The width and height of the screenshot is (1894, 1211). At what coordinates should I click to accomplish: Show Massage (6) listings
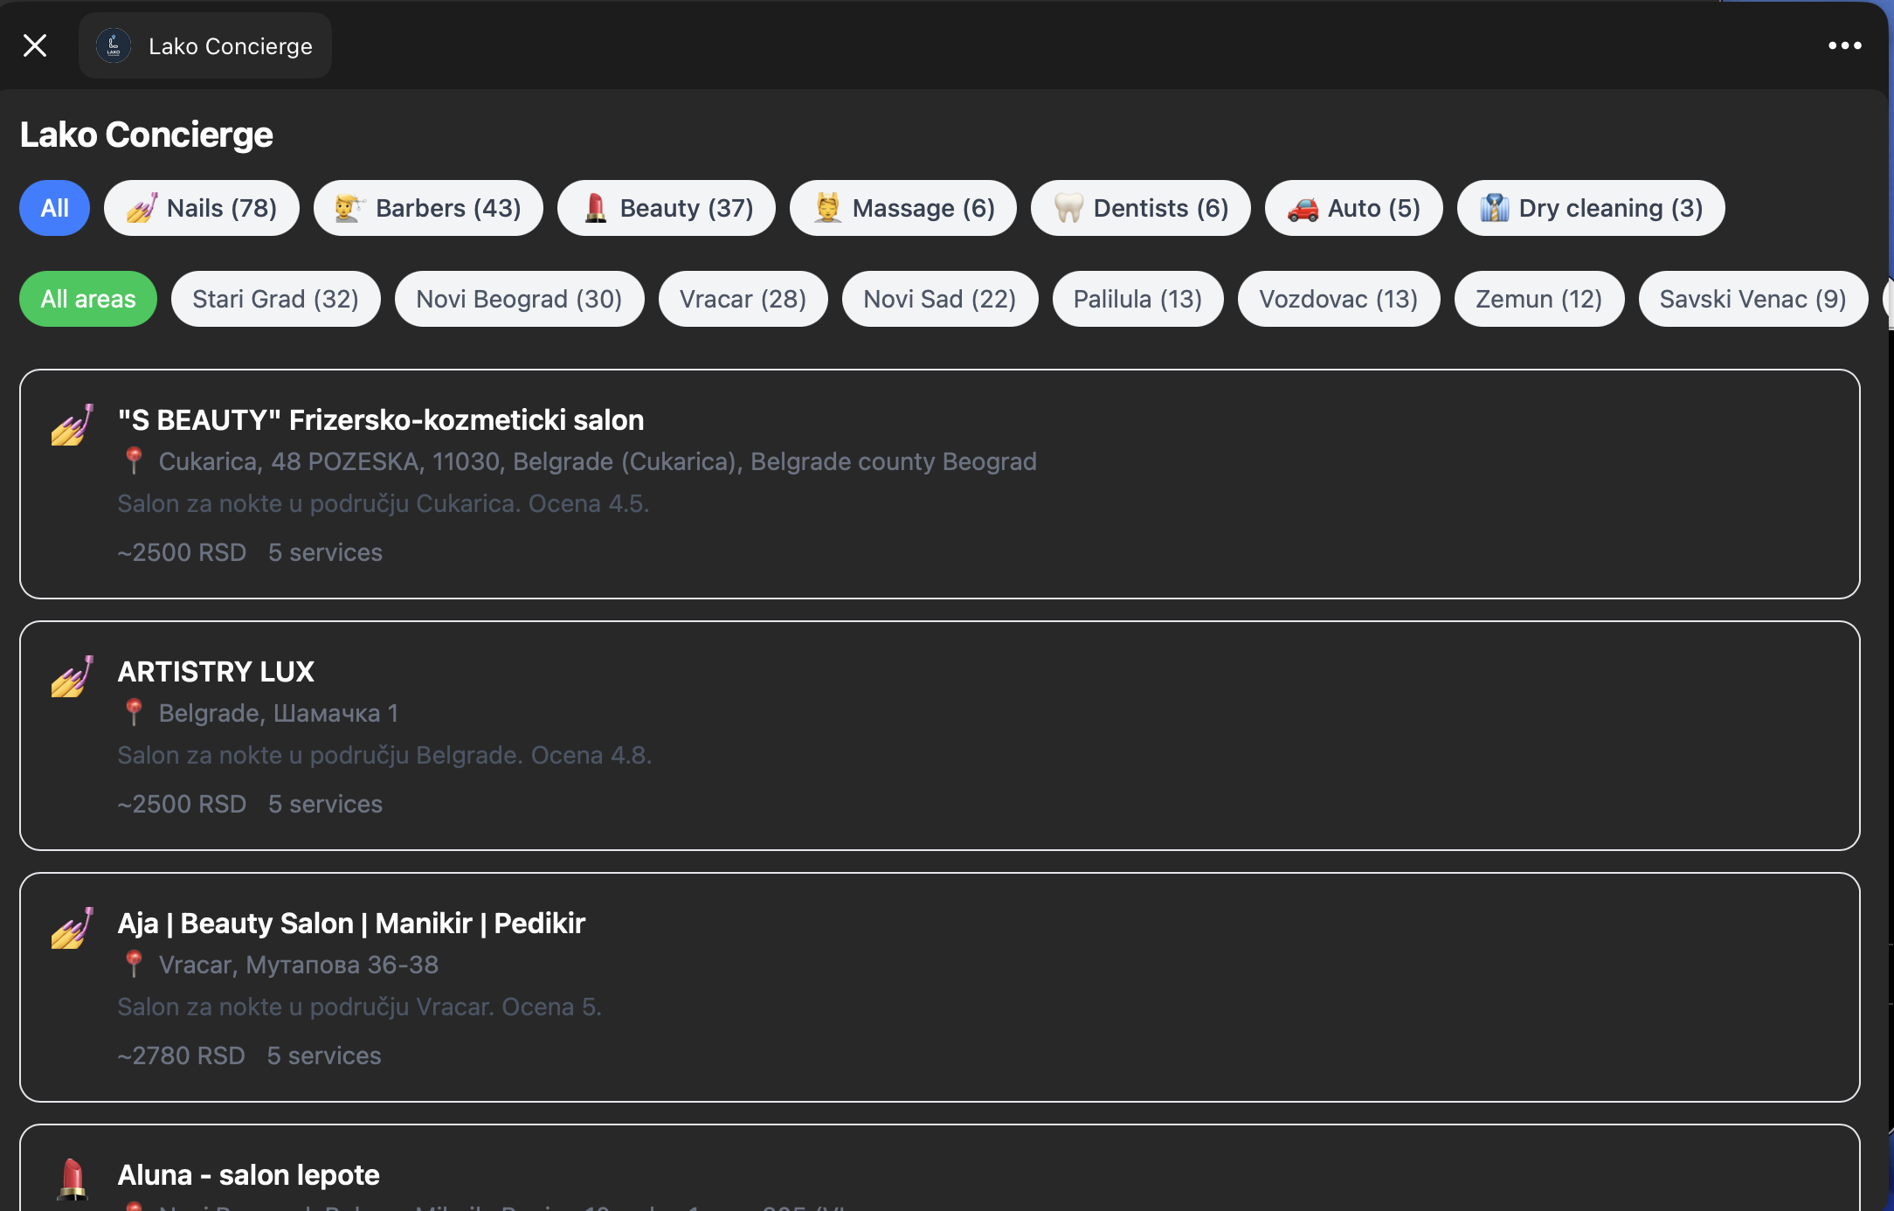point(903,208)
